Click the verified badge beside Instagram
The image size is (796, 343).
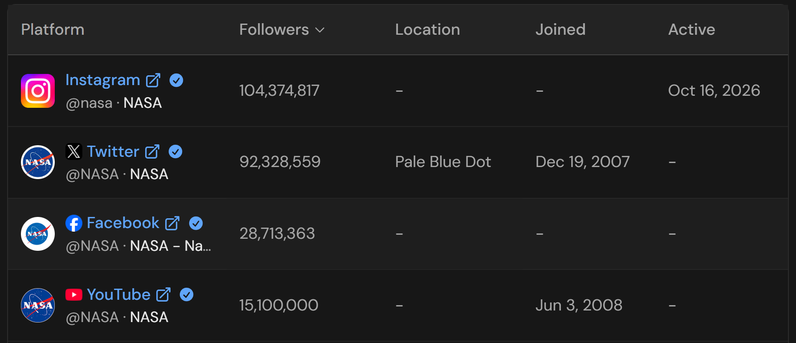point(176,80)
